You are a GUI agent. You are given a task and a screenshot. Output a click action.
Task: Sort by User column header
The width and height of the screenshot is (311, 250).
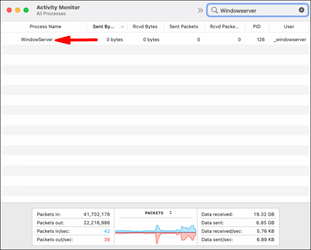click(289, 27)
